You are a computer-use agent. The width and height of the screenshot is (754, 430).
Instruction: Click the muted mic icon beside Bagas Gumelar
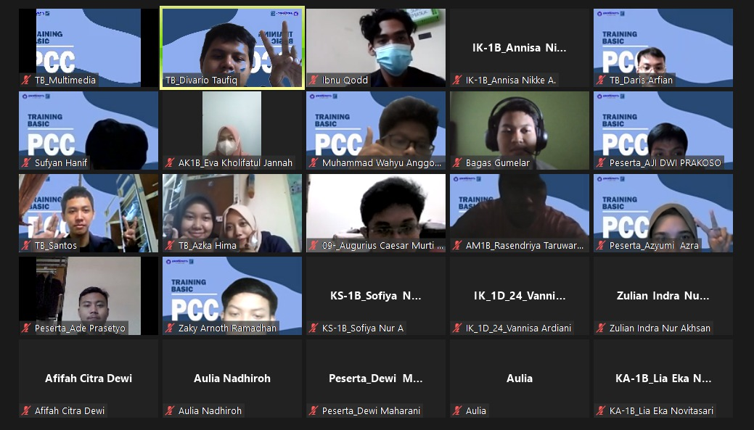[457, 163]
